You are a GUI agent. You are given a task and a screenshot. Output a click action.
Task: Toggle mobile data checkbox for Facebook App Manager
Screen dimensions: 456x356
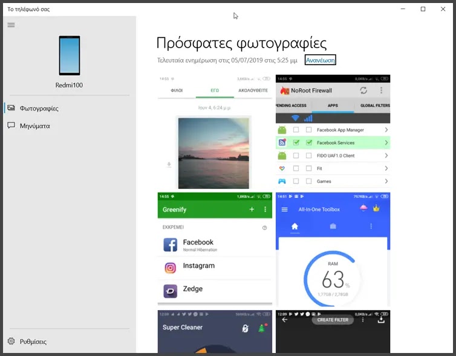coord(309,130)
